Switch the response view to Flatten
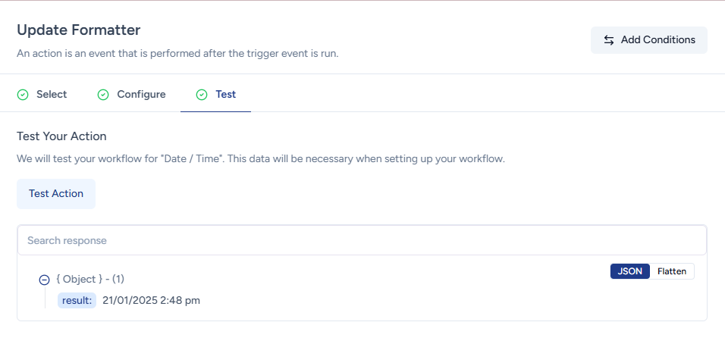This screenshot has width=725, height=344. click(x=672, y=271)
